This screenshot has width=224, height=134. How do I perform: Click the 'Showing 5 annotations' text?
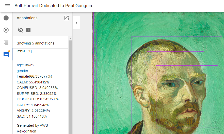pyautogui.click(x=36, y=43)
